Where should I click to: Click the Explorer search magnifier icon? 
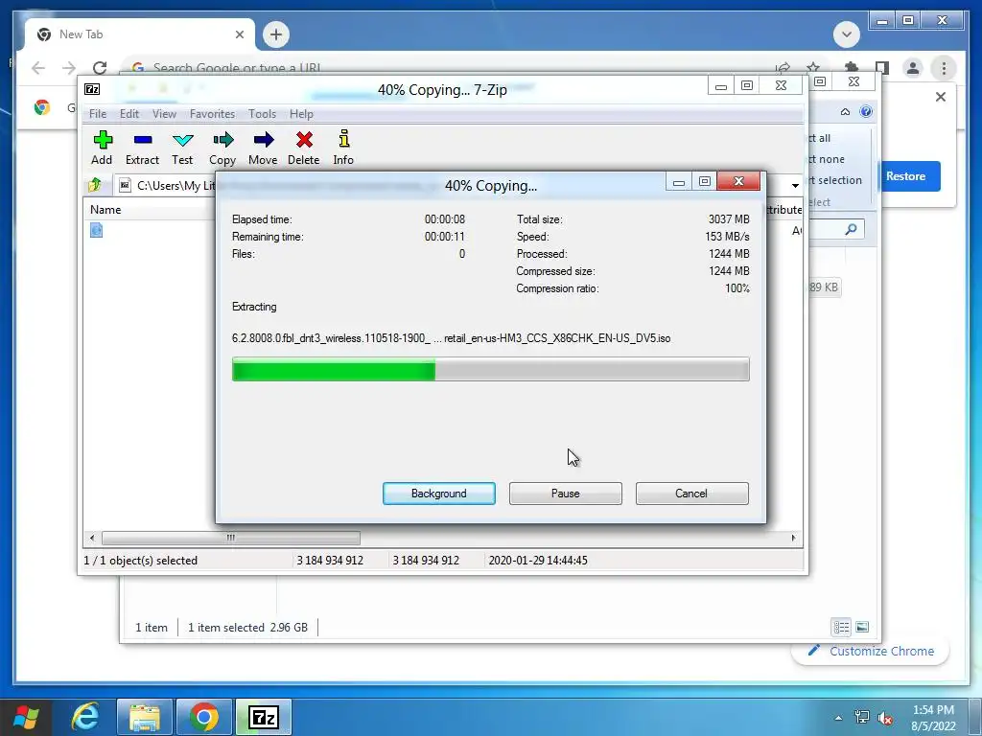coord(851,230)
